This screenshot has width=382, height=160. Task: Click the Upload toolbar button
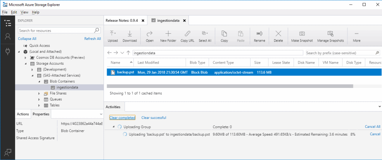[x=112, y=36]
